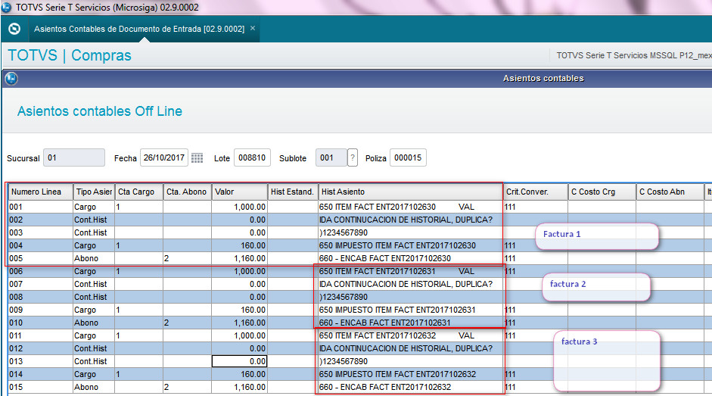Viewport: 712px width, 396px height.
Task: Click the TOTVS home swirl icon
Action: point(14,29)
